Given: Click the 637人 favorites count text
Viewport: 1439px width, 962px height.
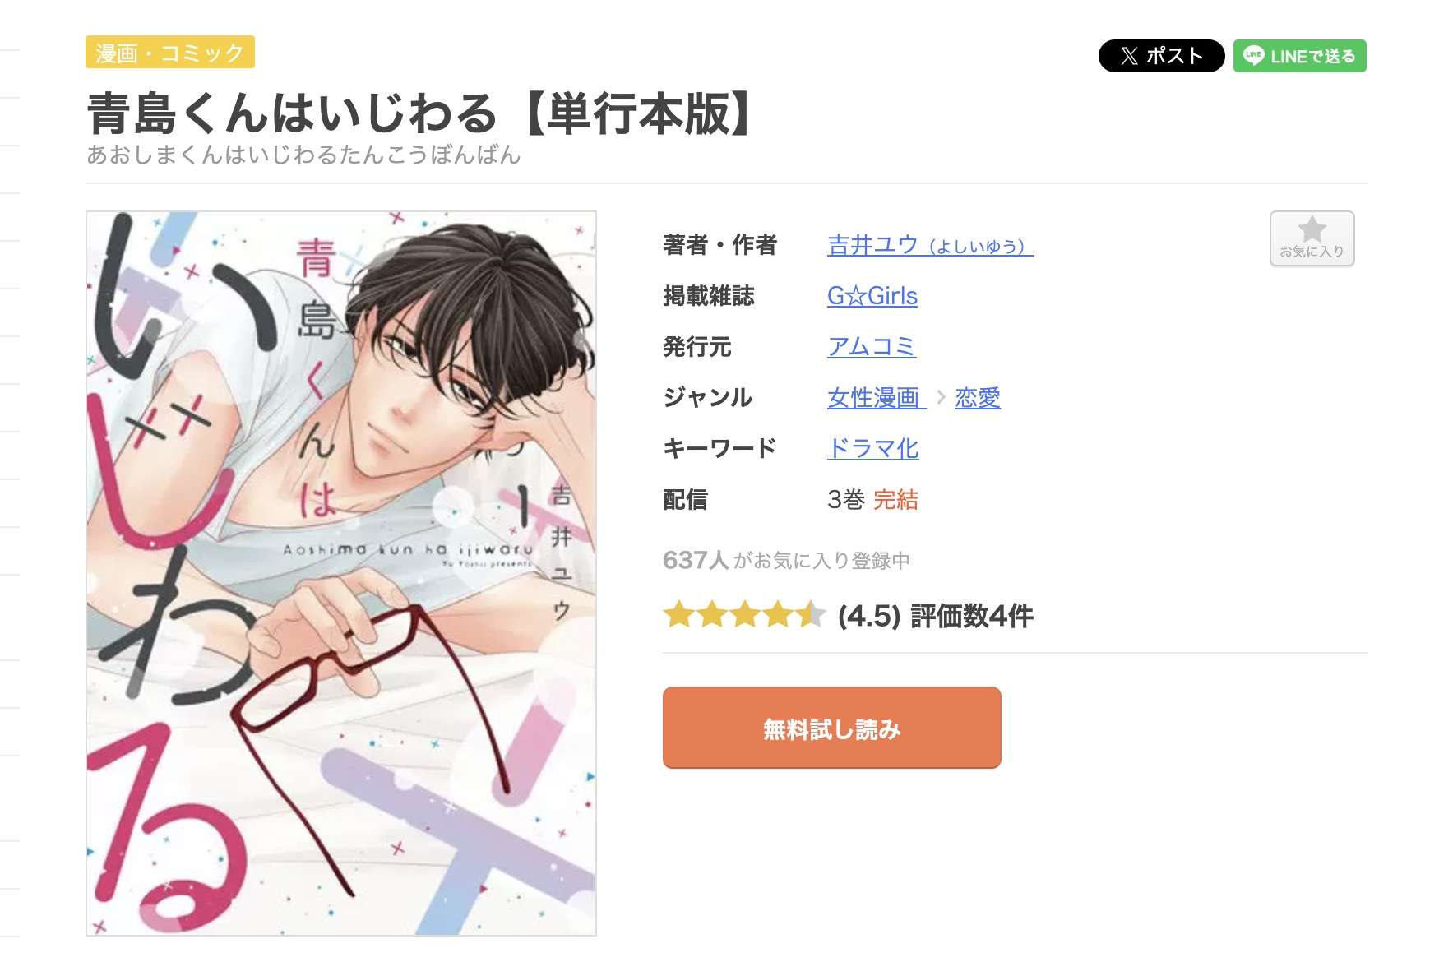Looking at the screenshot, I should click(696, 561).
